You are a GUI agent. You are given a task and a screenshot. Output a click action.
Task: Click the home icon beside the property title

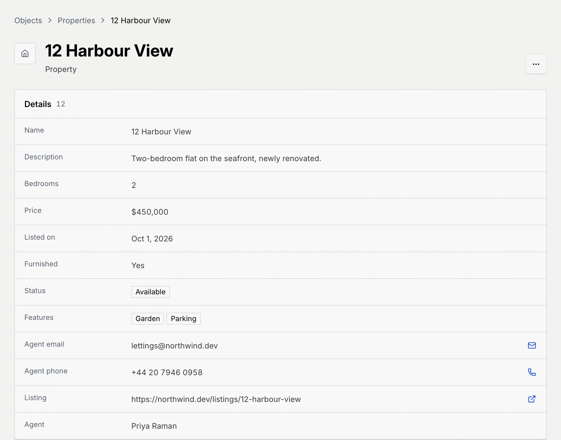[x=25, y=54]
